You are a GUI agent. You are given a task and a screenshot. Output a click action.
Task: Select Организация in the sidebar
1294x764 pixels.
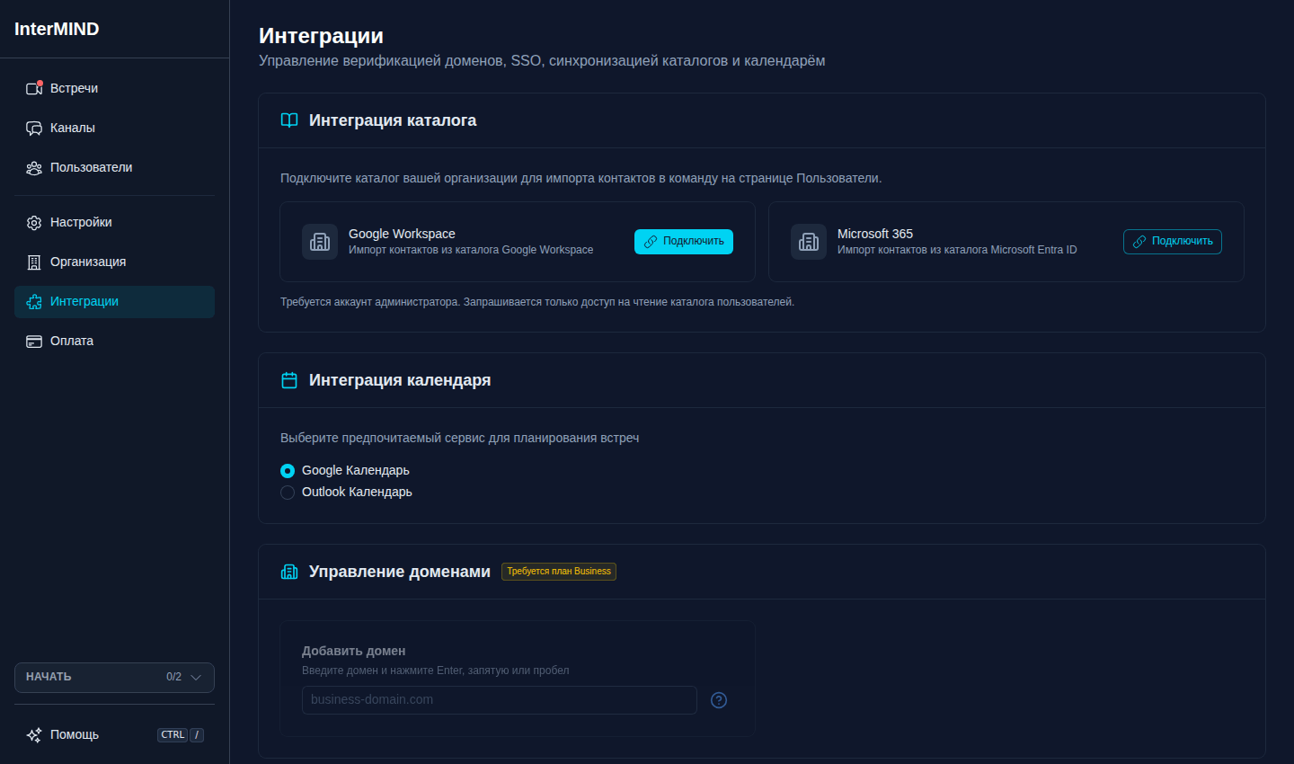coord(114,262)
